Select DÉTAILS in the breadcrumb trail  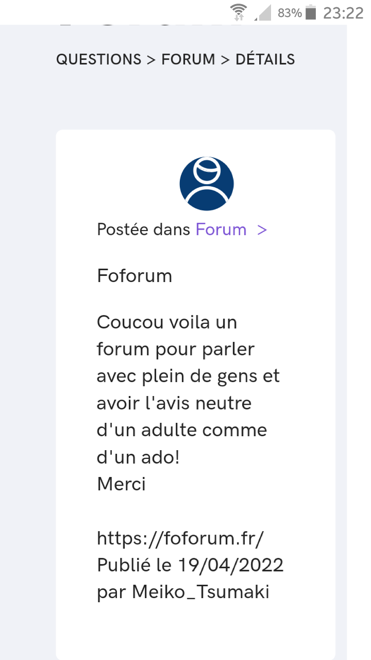pos(265,59)
